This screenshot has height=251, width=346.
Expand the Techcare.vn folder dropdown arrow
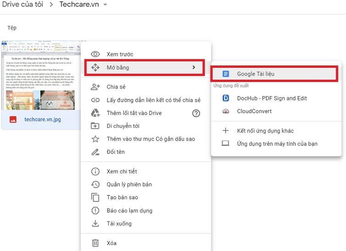[x=105, y=5]
